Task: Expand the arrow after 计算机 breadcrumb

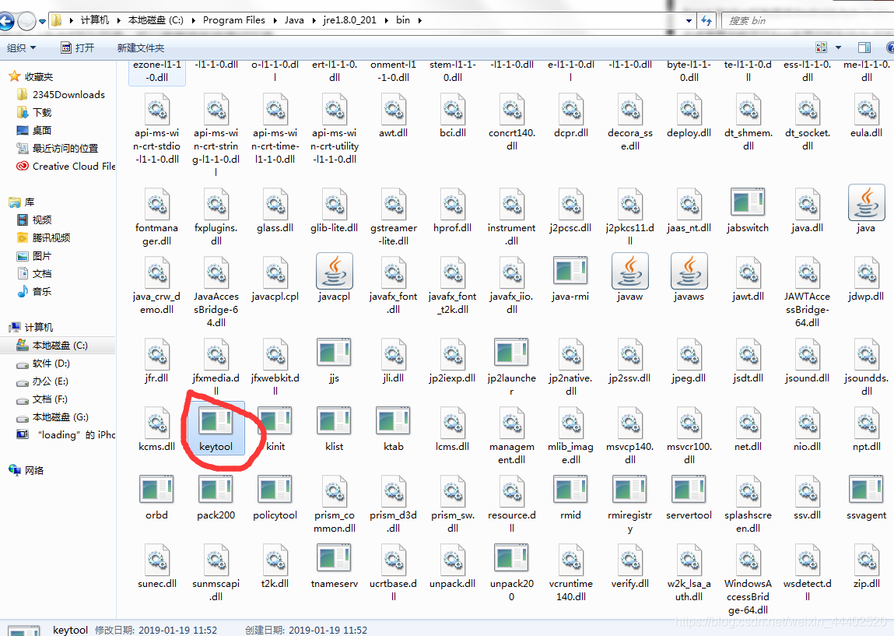Action: point(118,20)
